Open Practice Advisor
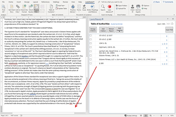The image size is (176, 117). (73, 9)
